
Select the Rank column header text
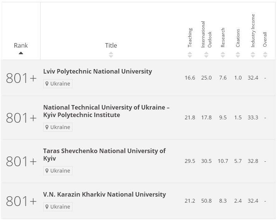(x=21, y=45)
